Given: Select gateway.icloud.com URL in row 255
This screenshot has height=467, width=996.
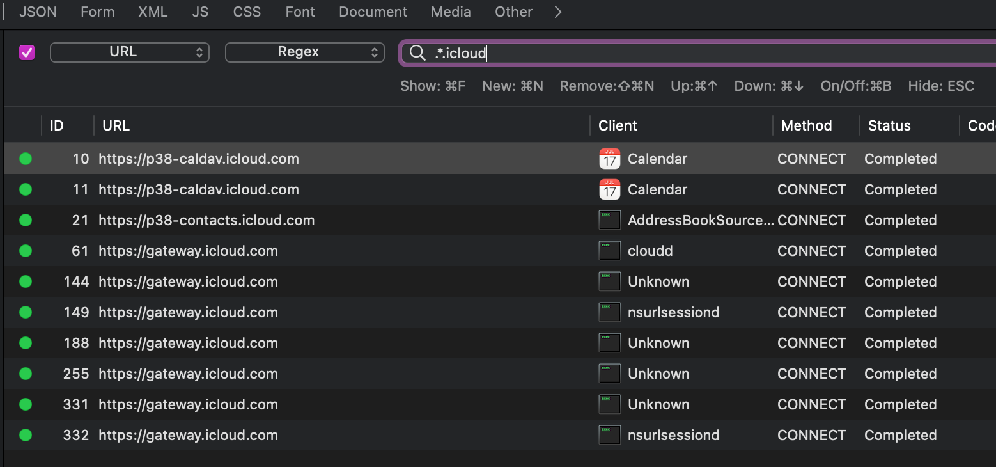Looking at the screenshot, I should tap(188, 374).
